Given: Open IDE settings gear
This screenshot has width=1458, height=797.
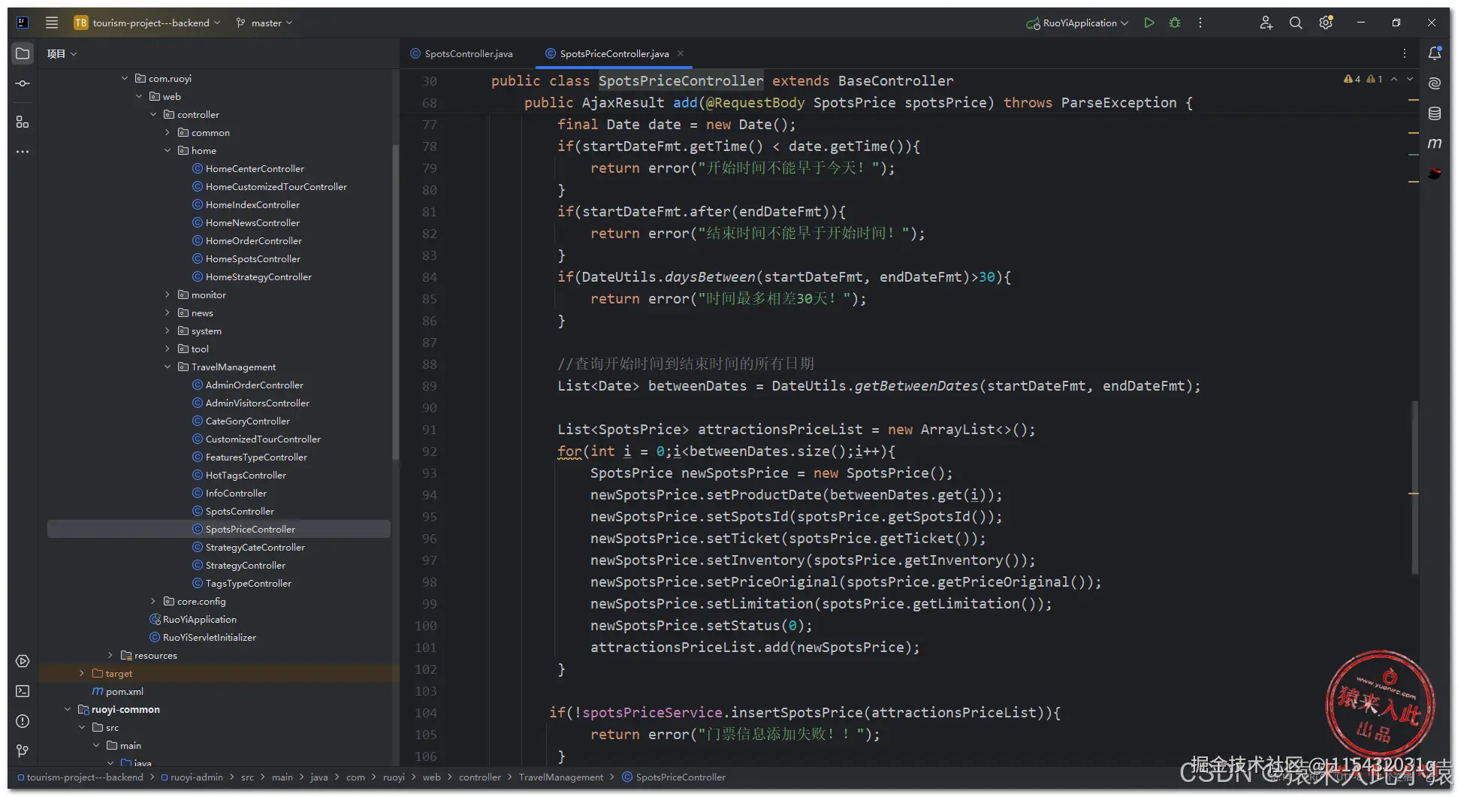Looking at the screenshot, I should coord(1326,23).
